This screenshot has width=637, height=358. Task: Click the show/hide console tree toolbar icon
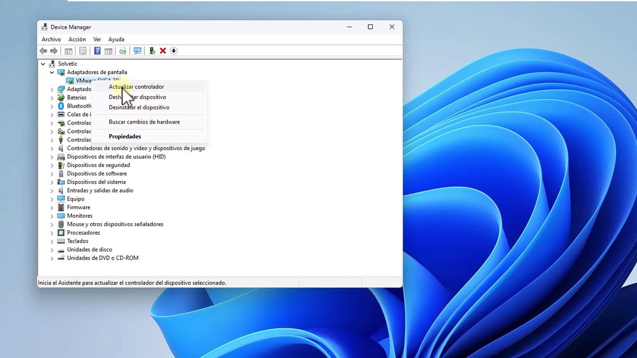coord(69,51)
